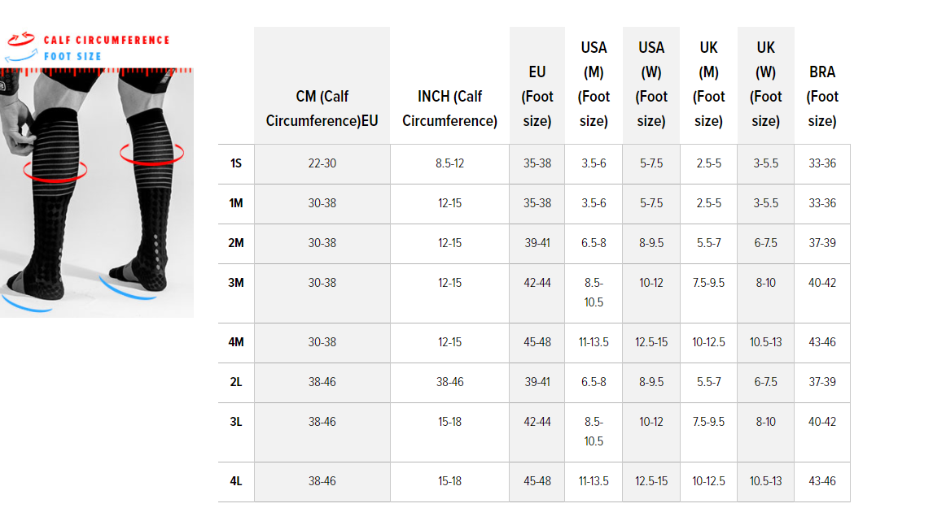Select the 1S size row label
This screenshot has height=508, width=933.
(x=236, y=163)
